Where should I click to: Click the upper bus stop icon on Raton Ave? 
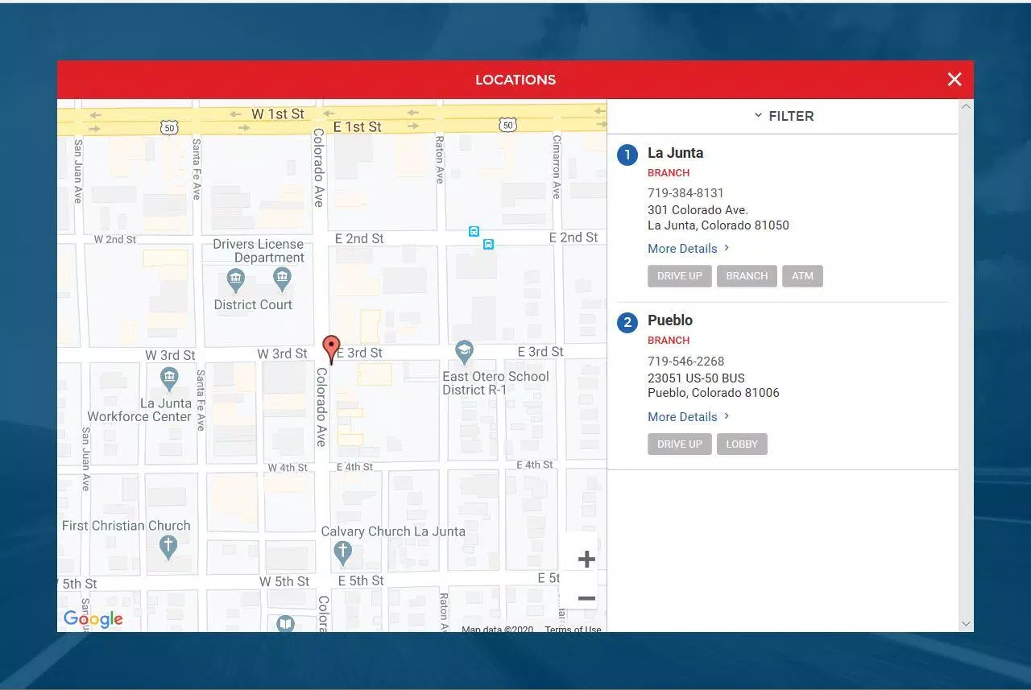tap(474, 231)
